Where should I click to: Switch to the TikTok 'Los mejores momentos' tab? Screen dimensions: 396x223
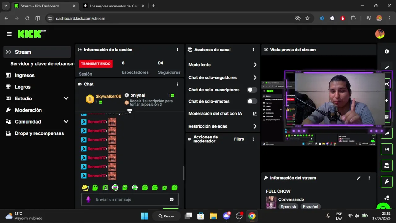pos(114,6)
